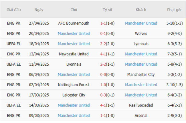Click the Ngày column header
Screen dimensions: 186x123
39,10
